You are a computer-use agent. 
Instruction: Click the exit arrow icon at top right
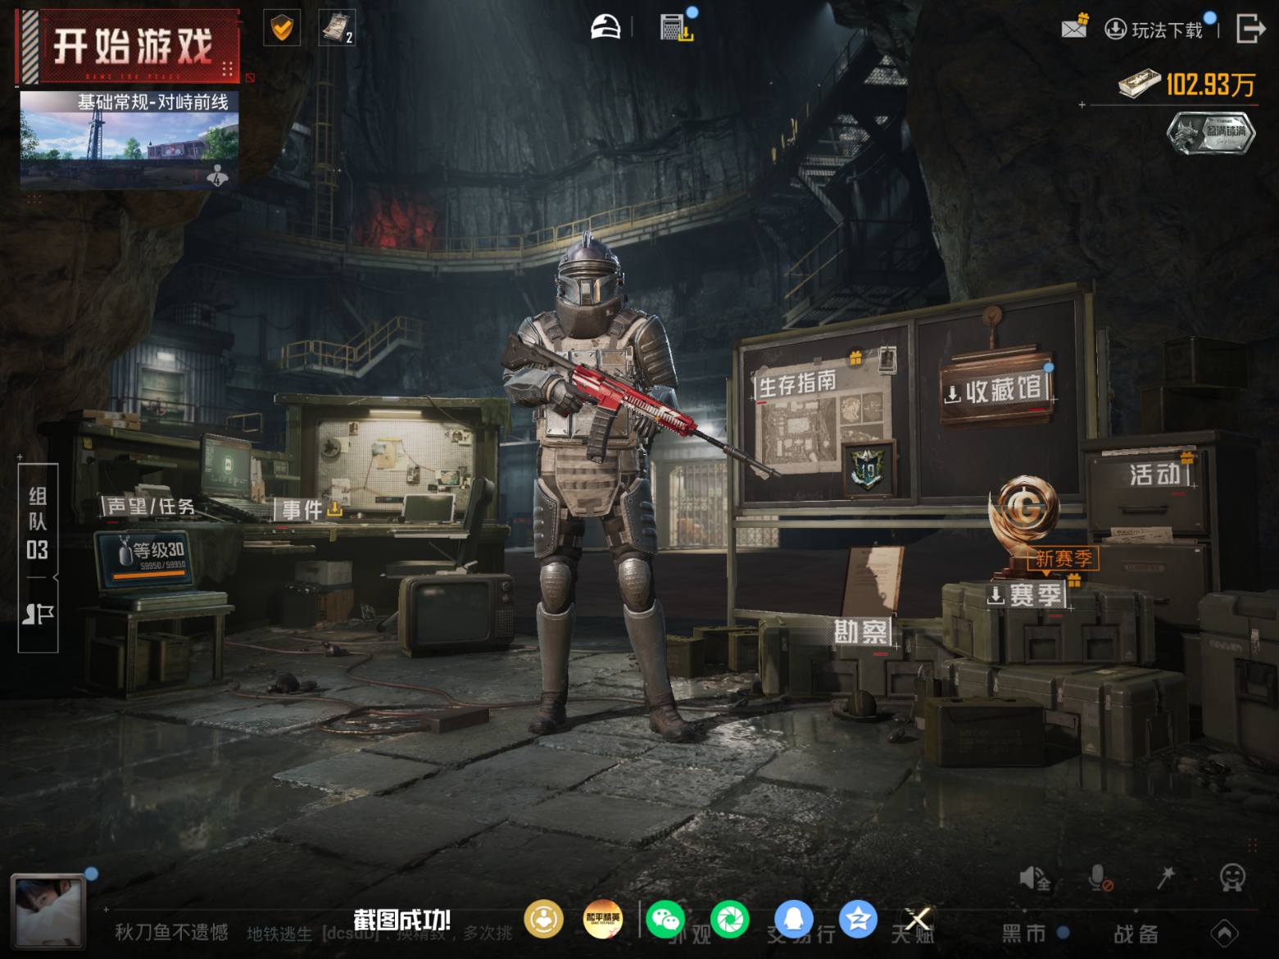1250,29
